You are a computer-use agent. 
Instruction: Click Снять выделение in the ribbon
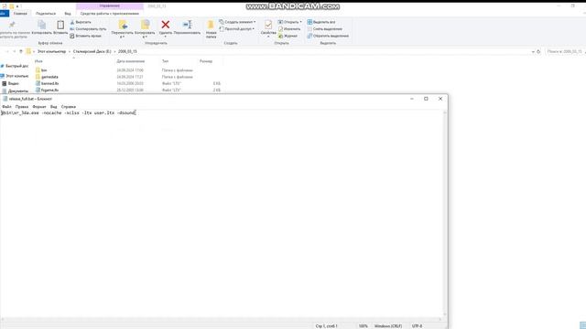coord(324,28)
